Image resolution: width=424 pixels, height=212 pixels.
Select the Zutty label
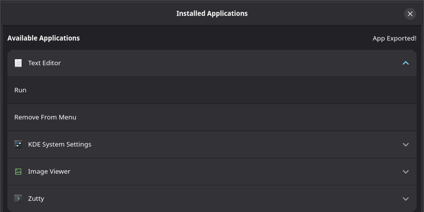pyautogui.click(x=36, y=199)
